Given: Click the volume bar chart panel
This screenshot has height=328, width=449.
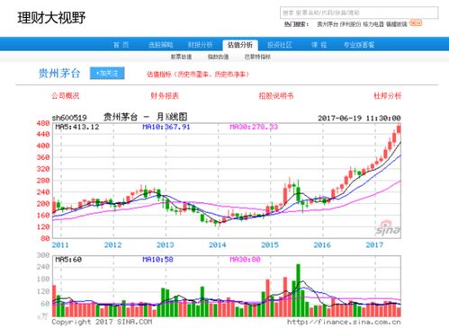Looking at the screenshot, I should 227,286.
